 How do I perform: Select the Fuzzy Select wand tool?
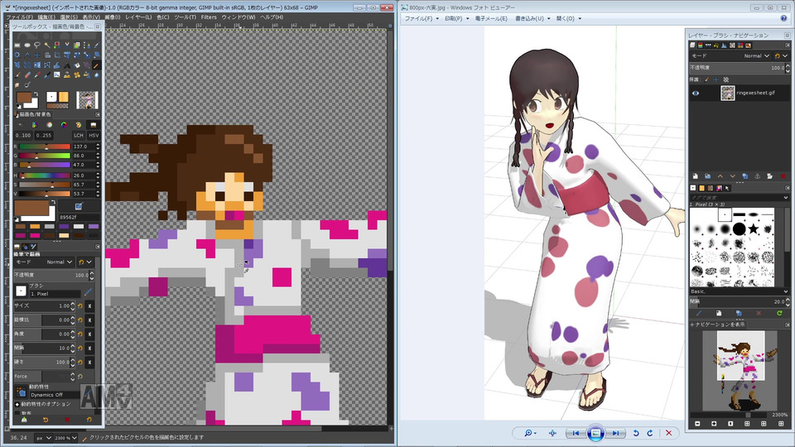(x=47, y=45)
